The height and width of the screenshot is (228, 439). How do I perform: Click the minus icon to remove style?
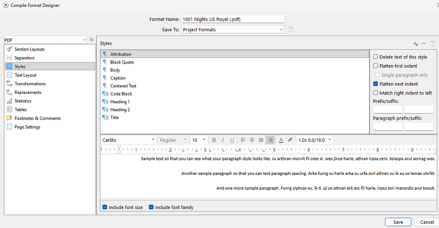[424, 43]
